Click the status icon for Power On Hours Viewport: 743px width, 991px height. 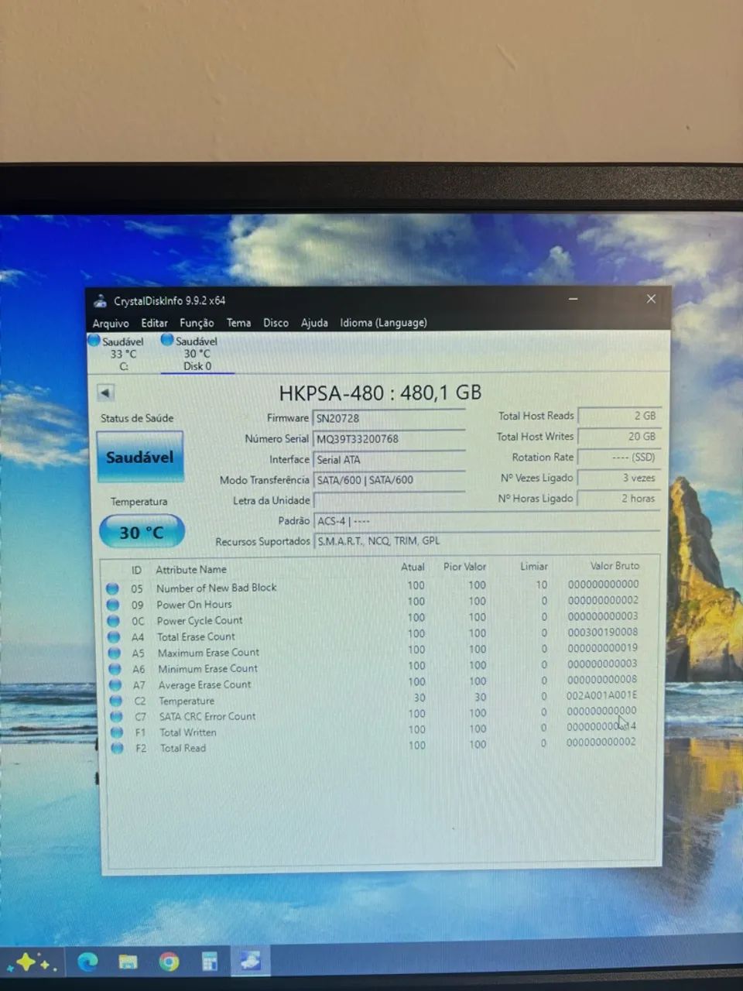pos(112,605)
